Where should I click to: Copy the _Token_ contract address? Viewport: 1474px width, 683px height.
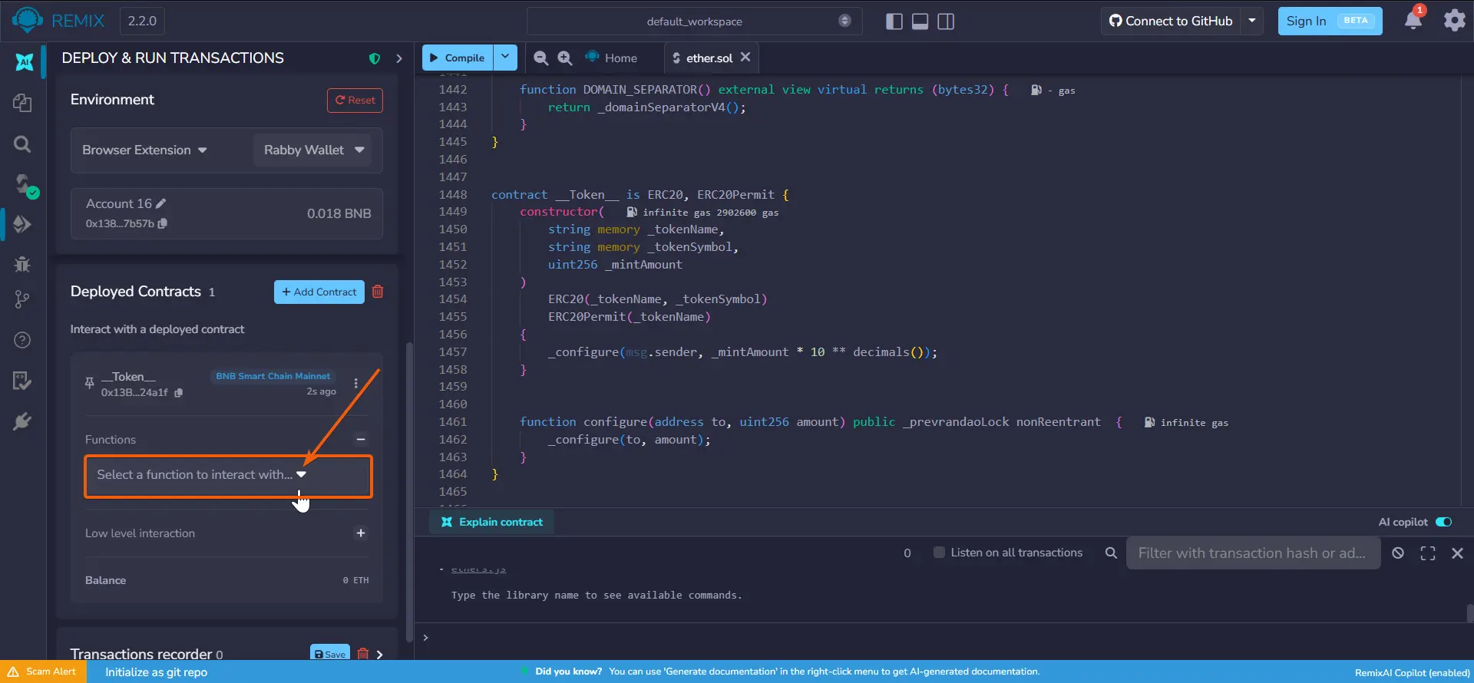tap(178, 392)
